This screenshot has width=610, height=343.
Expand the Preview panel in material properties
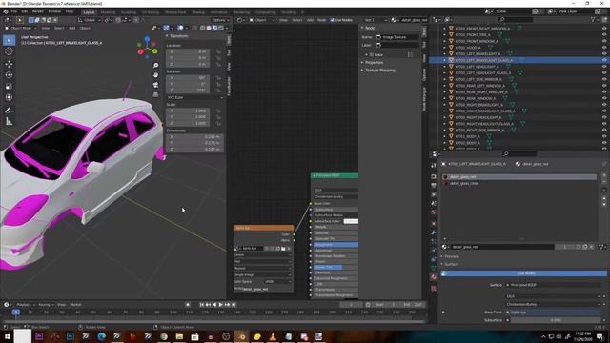451,256
